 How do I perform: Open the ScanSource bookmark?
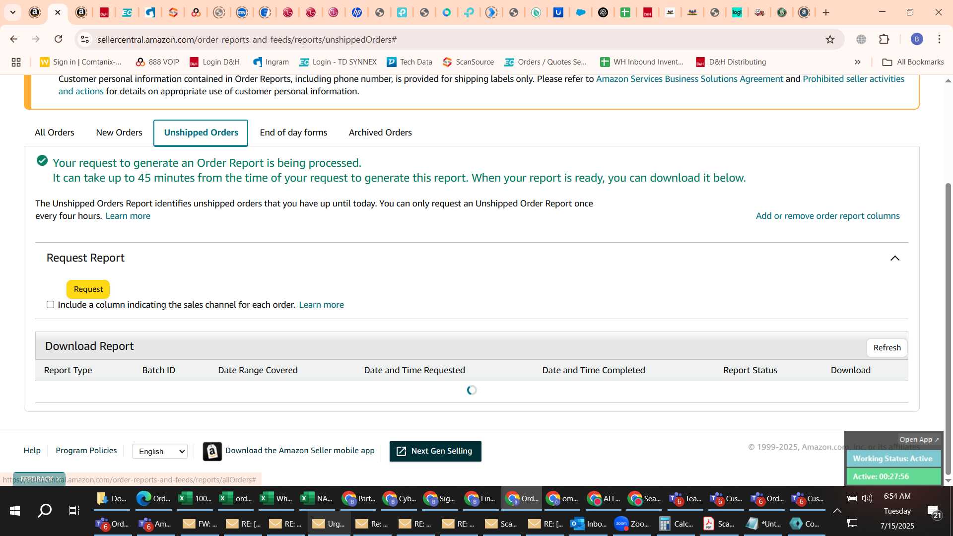[x=468, y=62]
